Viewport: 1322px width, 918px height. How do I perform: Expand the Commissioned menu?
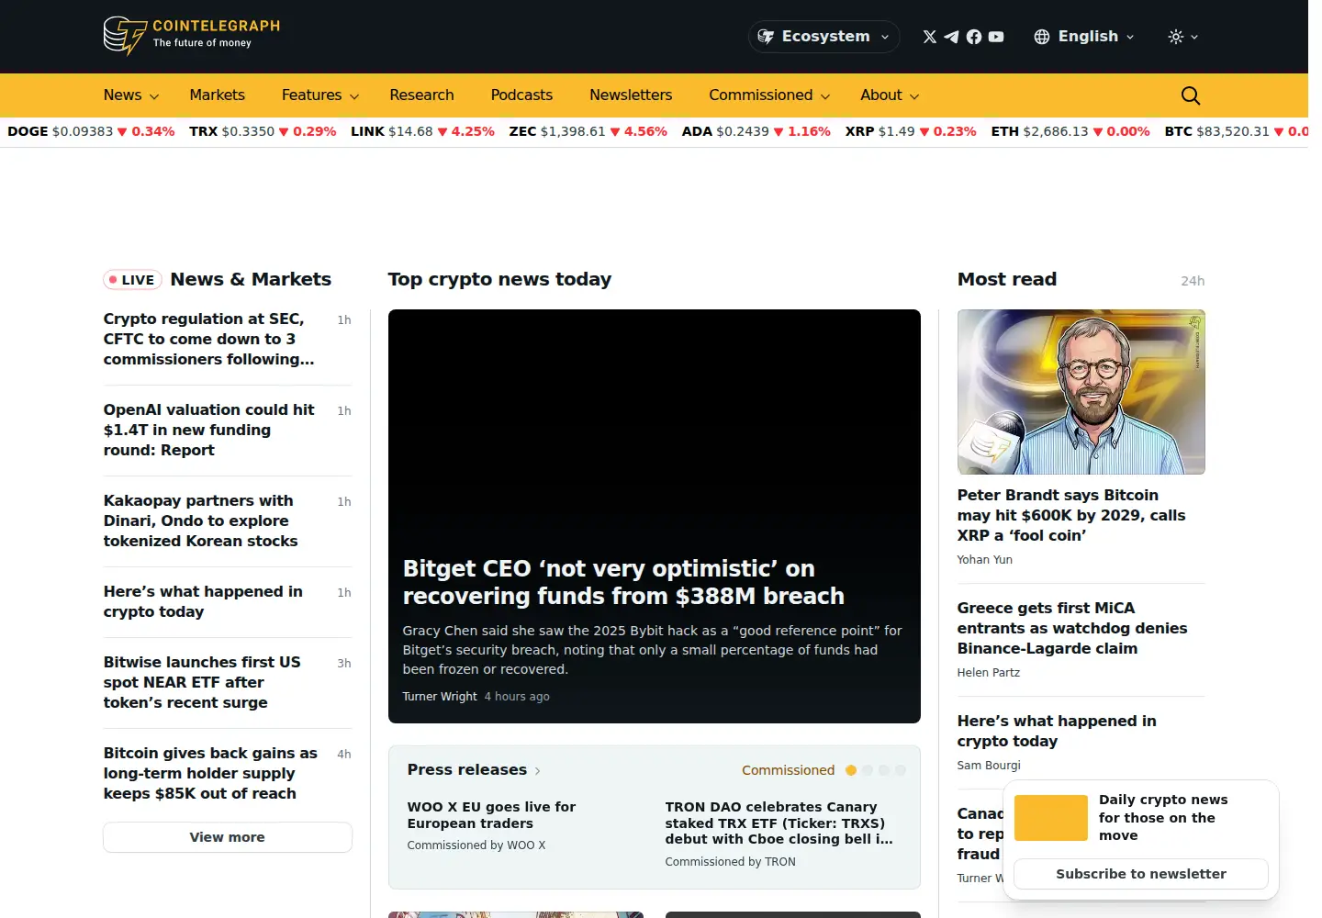point(769,95)
